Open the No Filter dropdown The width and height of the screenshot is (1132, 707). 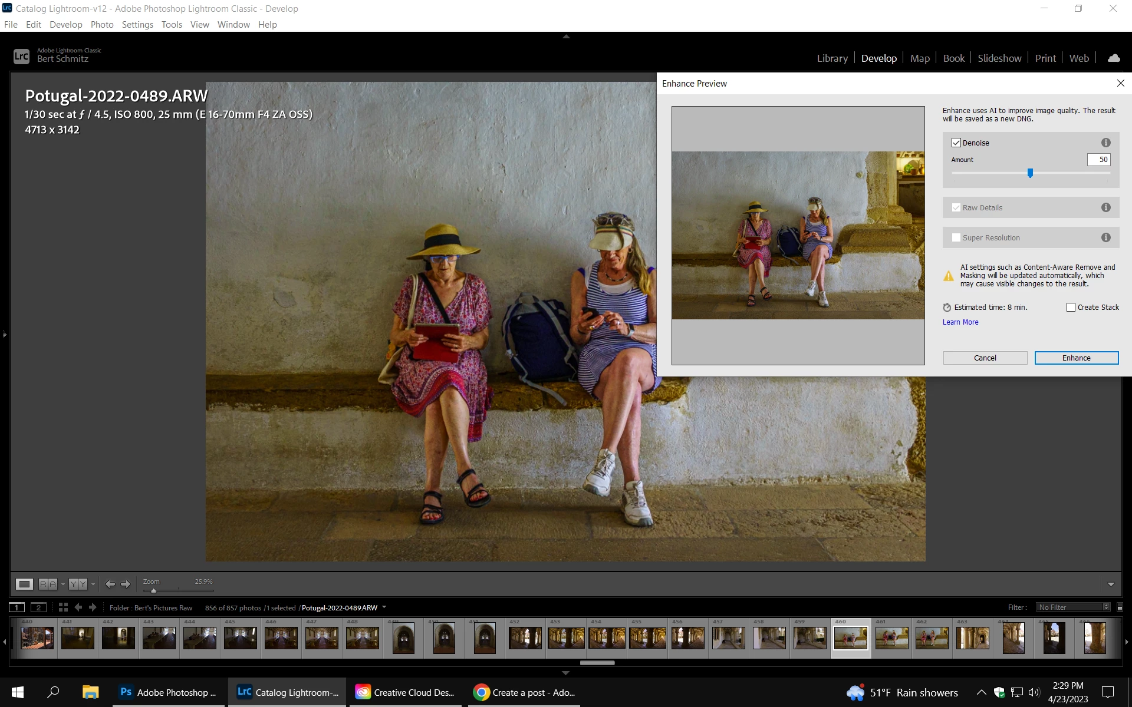click(1073, 607)
